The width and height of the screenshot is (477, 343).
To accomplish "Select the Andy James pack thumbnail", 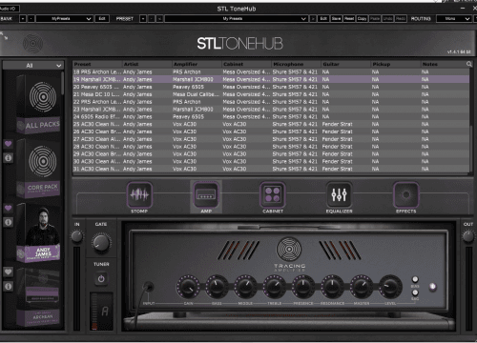I will (x=38, y=232).
